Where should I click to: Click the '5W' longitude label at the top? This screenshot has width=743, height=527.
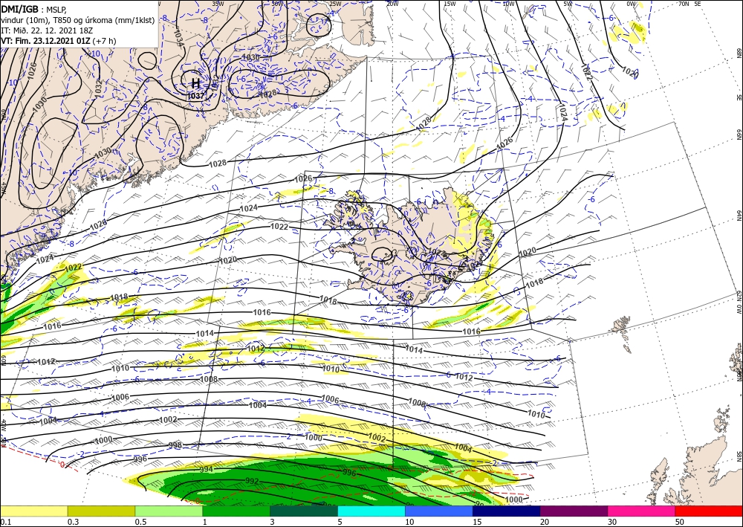pyautogui.click(x=568, y=4)
